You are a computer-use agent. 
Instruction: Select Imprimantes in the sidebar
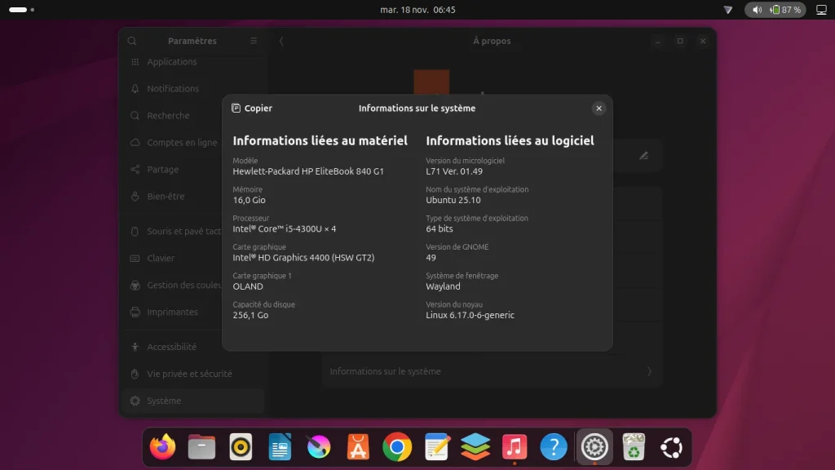click(x=192, y=312)
